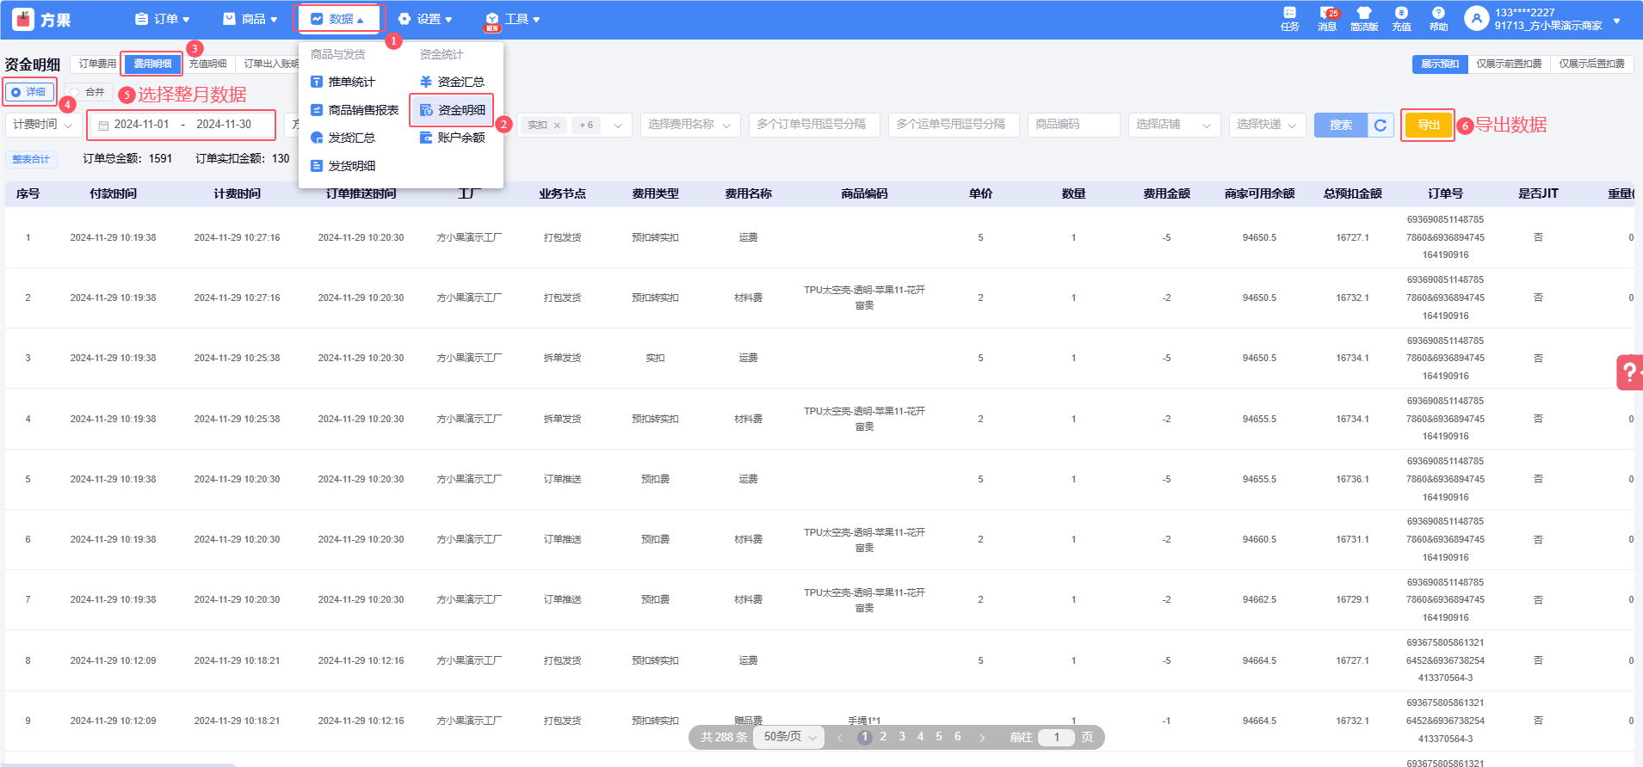Click the 商品编码 input field
The width and height of the screenshot is (1643, 767).
(x=1073, y=126)
